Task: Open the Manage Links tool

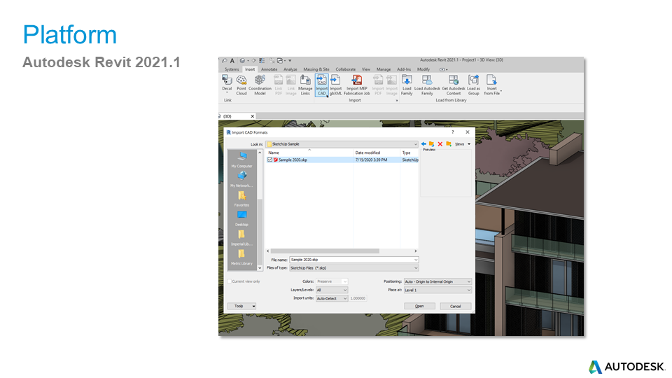Action: pyautogui.click(x=305, y=85)
